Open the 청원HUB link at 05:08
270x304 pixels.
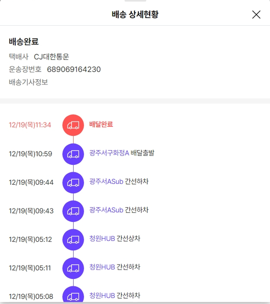point(102,296)
